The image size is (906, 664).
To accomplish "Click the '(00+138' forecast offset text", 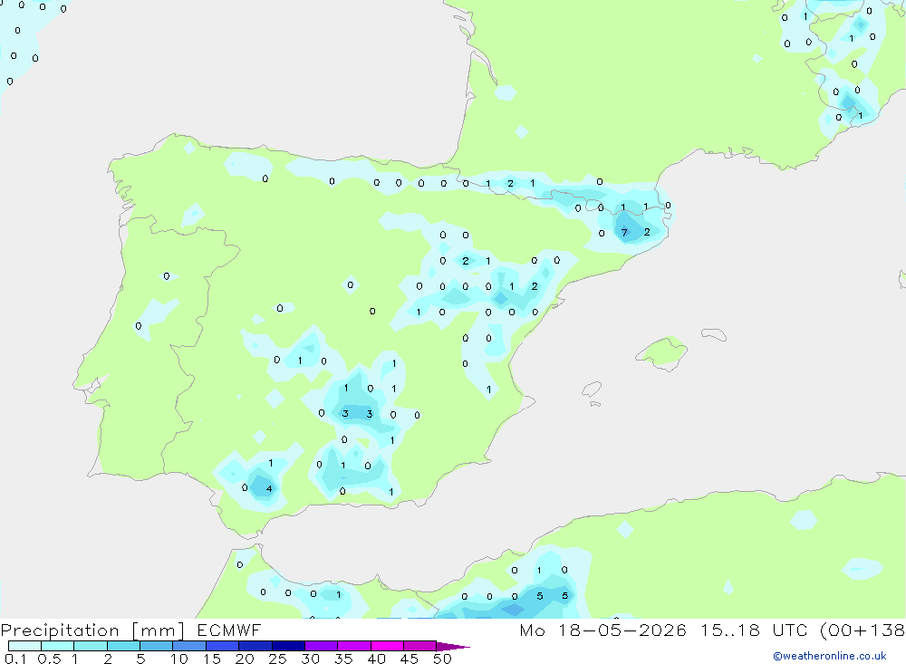I will point(863,630).
